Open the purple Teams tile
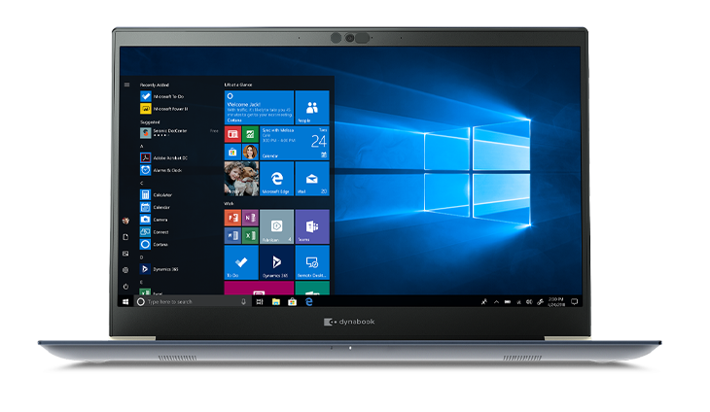 (x=312, y=226)
